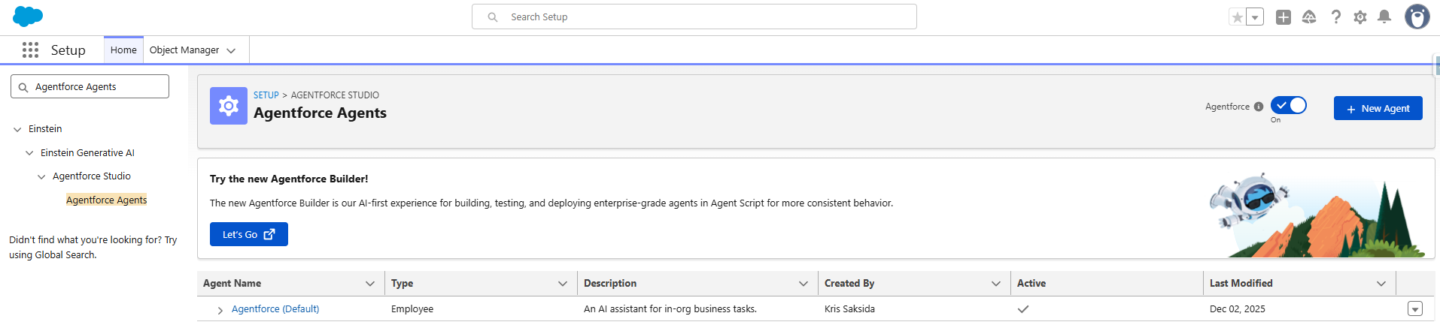Open the App Launcher grid icon
1440x331 pixels.
[x=30, y=50]
